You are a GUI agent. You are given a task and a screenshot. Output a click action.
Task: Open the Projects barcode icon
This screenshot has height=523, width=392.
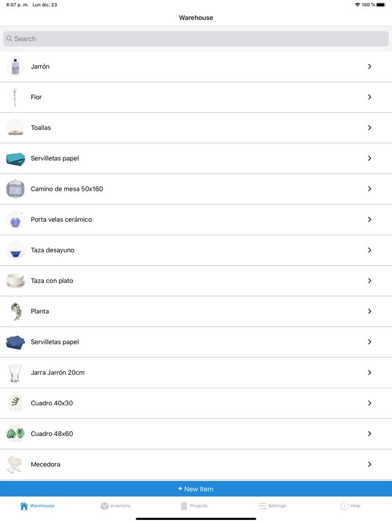coord(184,505)
